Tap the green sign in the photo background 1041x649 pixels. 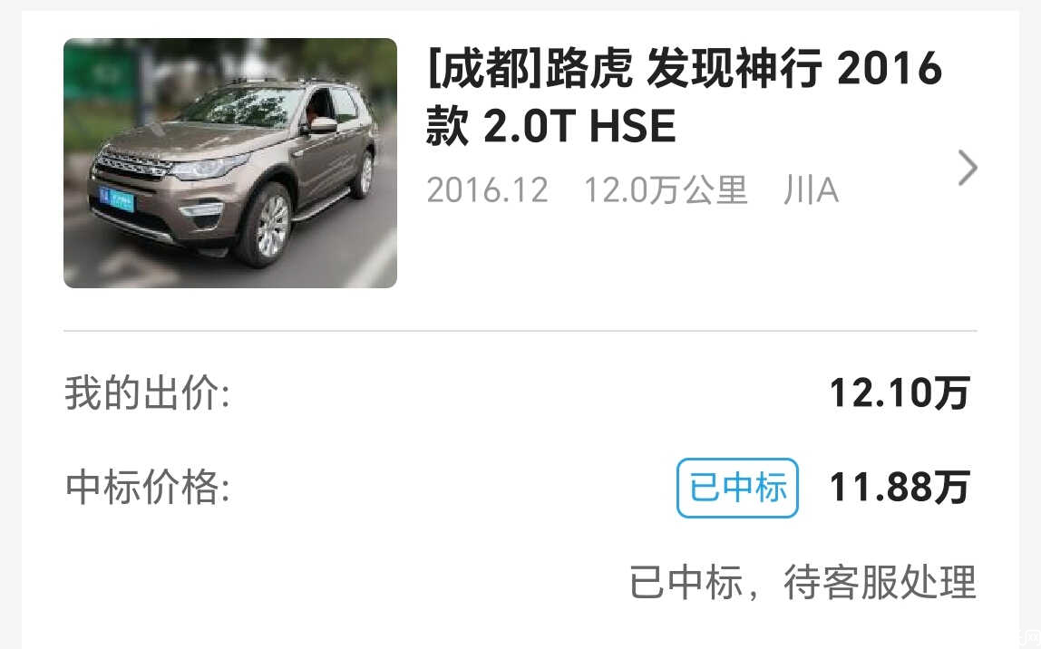click(x=102, y=70)
